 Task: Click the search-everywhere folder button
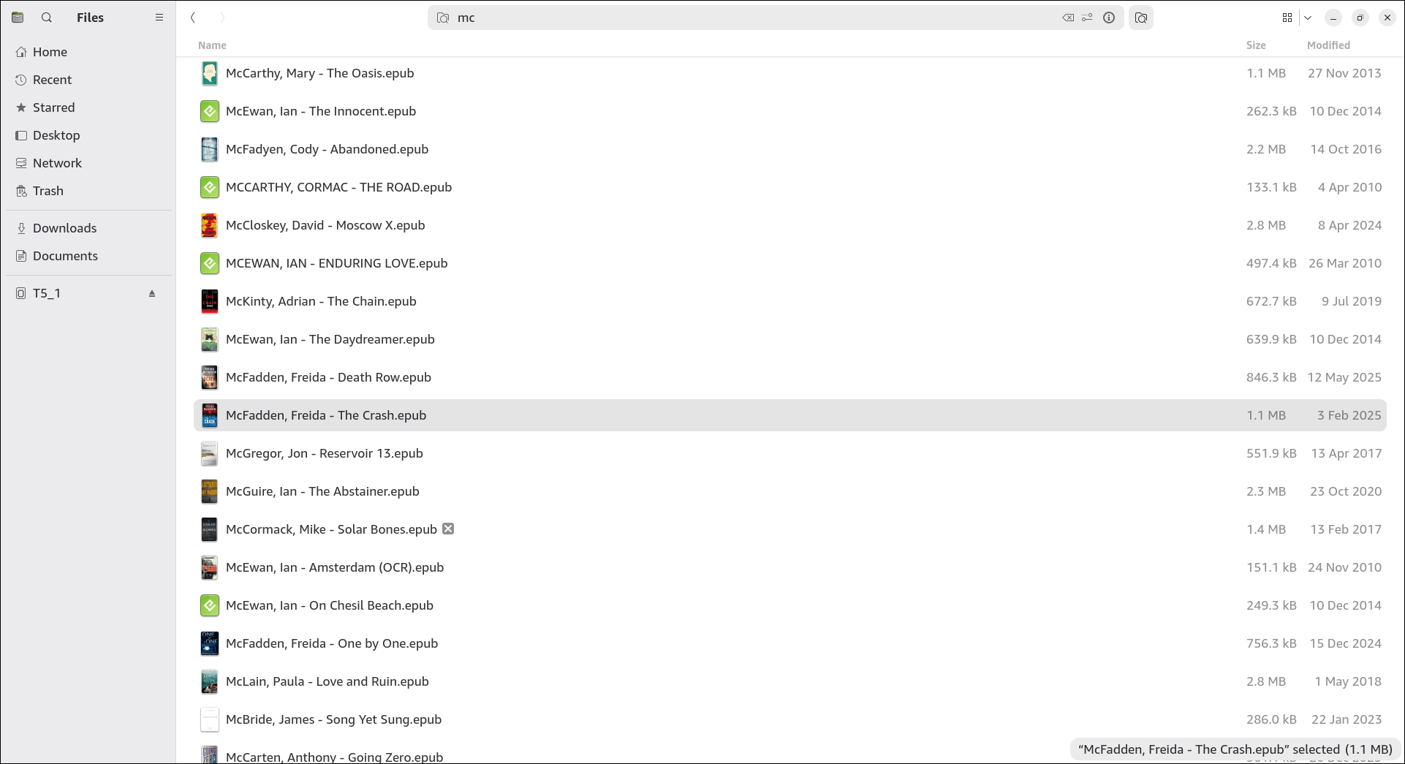[x=1141, y=18]
